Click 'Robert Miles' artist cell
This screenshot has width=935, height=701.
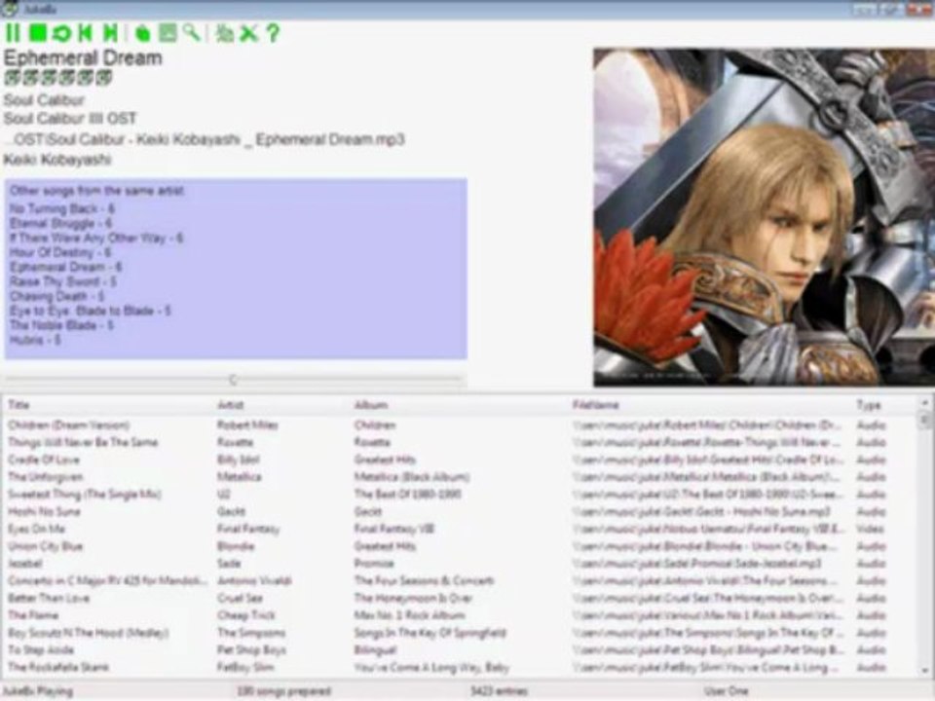pyautogui.click(x=247, y=425)
